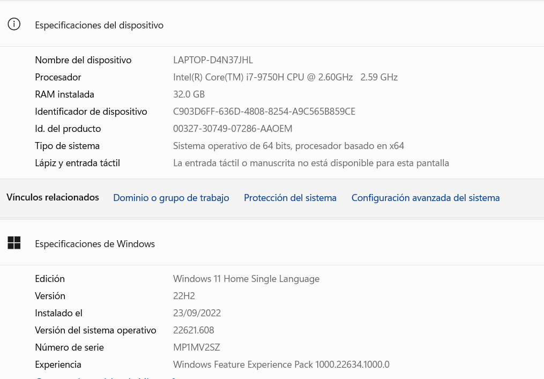
Task: Click the serial number MP1MV2SZ
Action: point(196,347)
